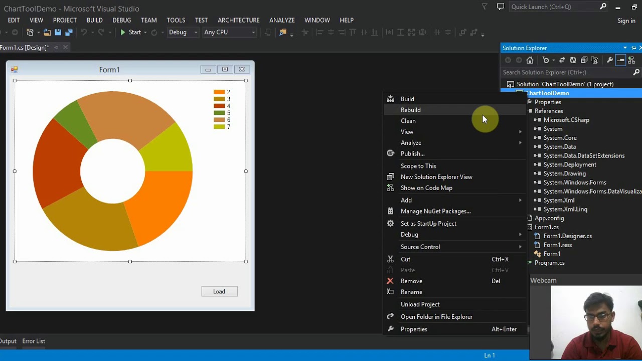Auto Hide the Solution Explorer panel

[633, 48]
